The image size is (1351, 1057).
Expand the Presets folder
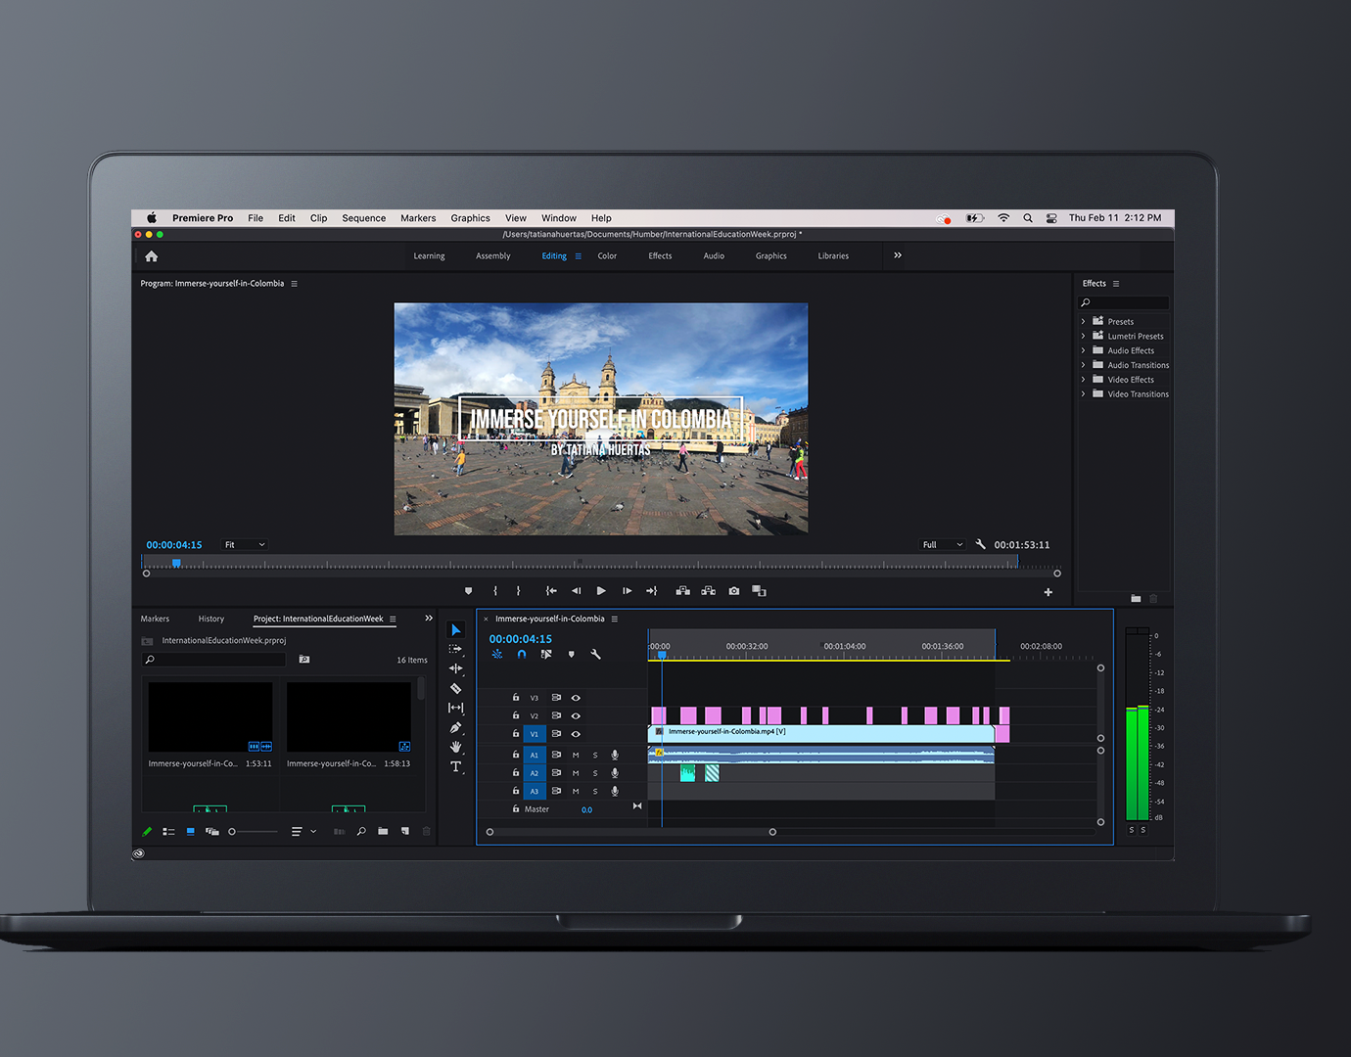[x=1083, y=321]
